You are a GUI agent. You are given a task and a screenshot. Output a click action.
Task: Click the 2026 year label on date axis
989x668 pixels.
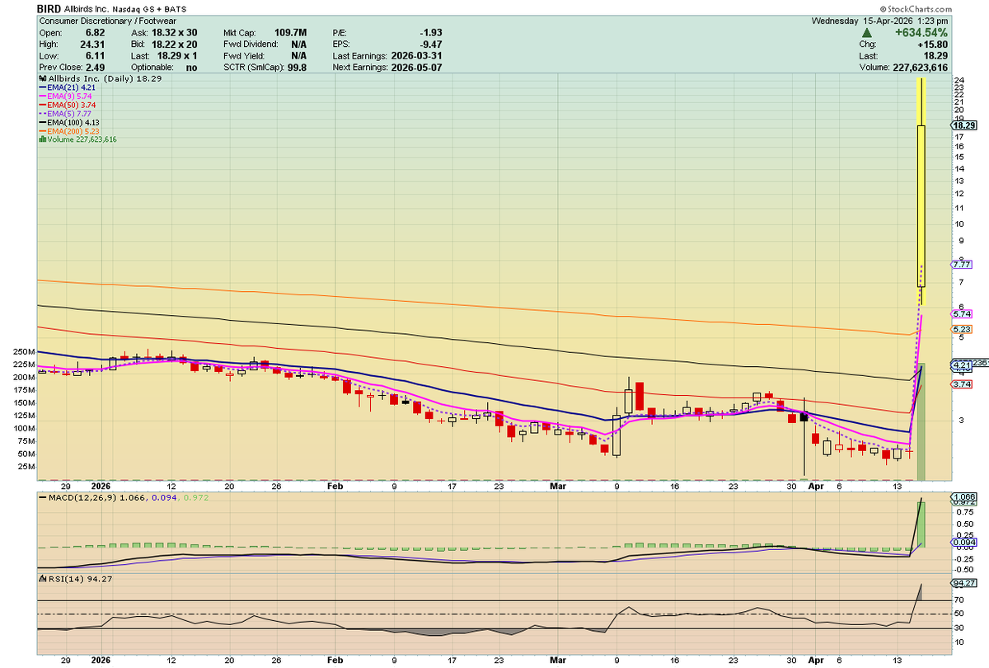(x=100, y=487)
